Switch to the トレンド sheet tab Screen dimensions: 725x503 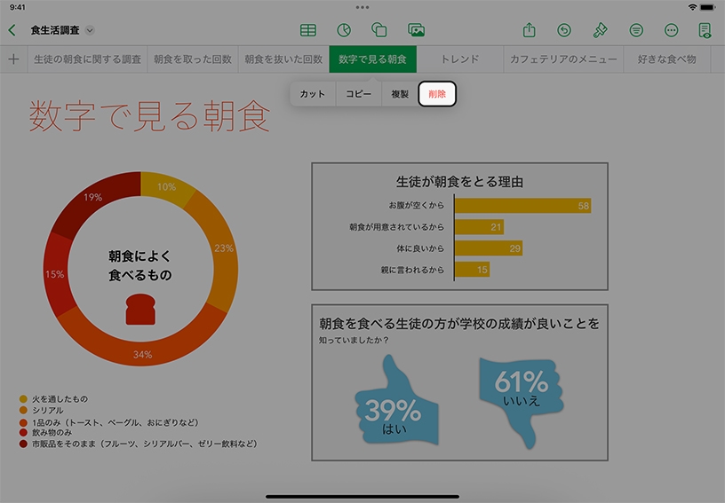[459, 59]
